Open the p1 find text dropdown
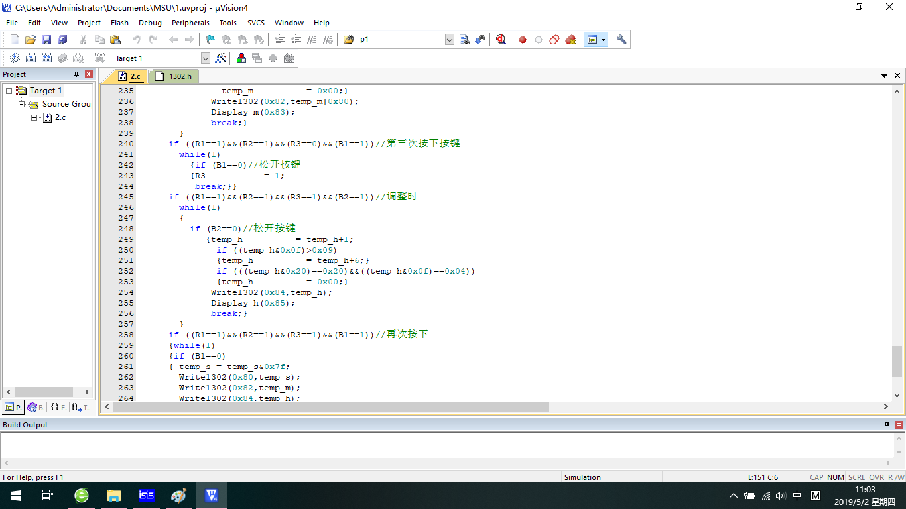906x509 pixels. click(450, 40)
